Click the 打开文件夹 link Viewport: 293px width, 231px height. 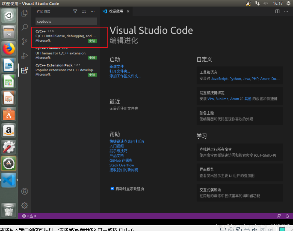pos(120,71)
